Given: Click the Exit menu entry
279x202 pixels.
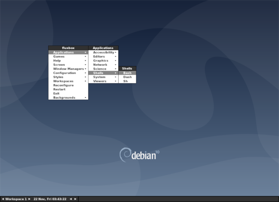Looking at the screenshot, I should click(59, 93).
